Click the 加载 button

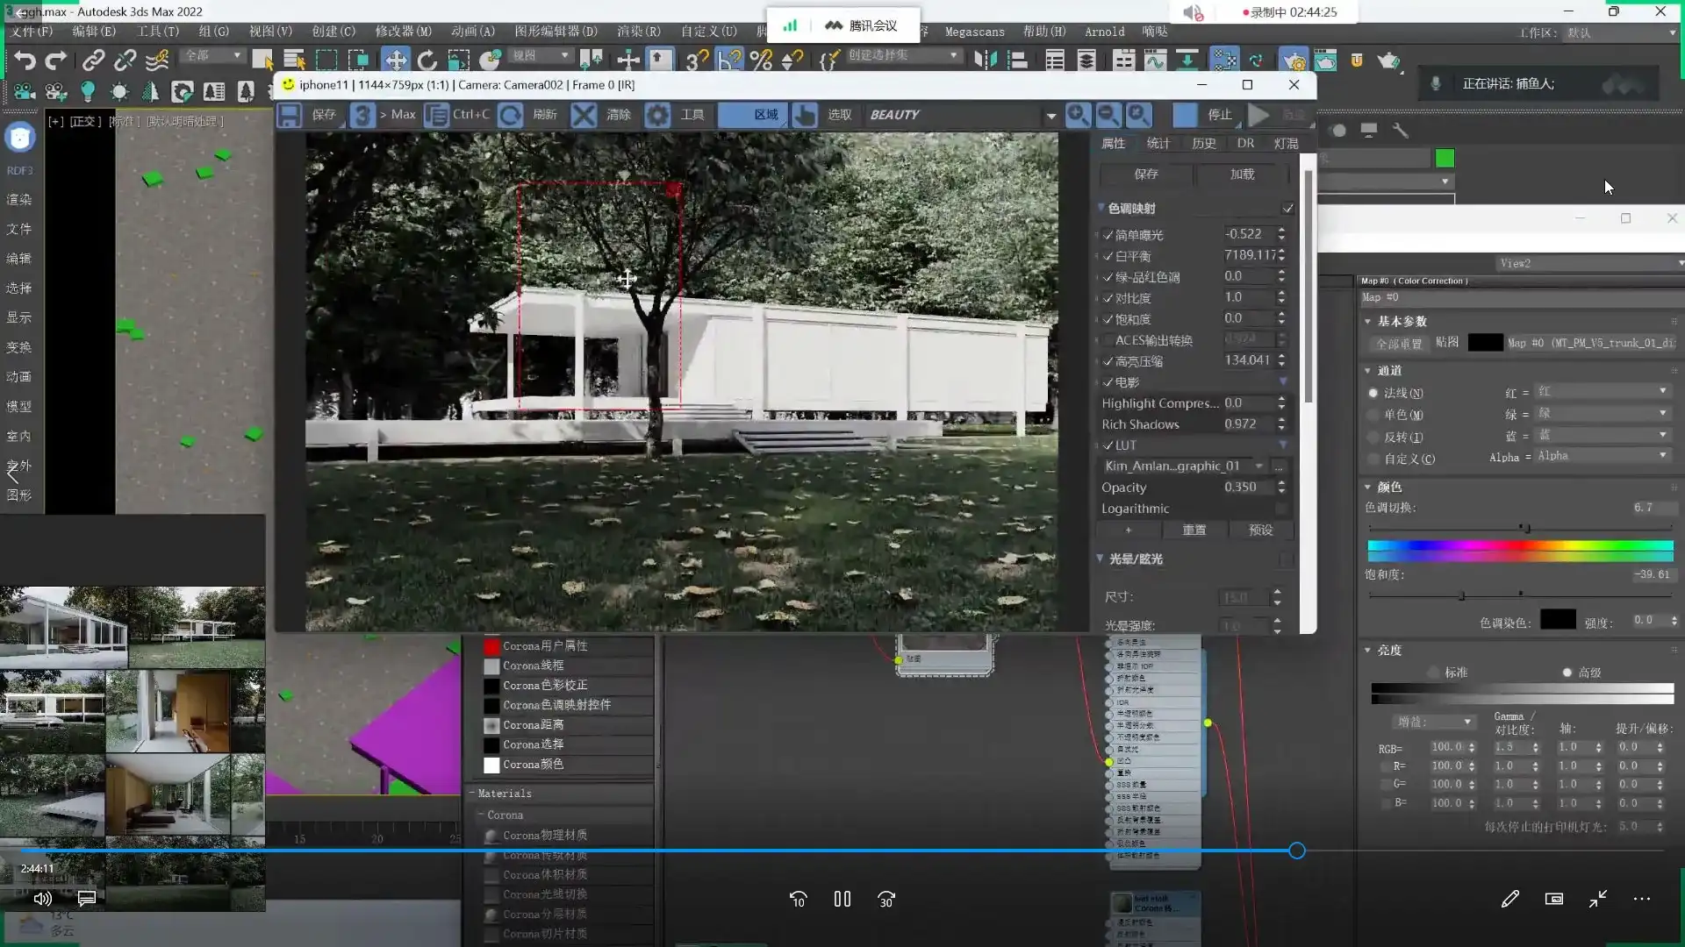tap(1242, 174)
